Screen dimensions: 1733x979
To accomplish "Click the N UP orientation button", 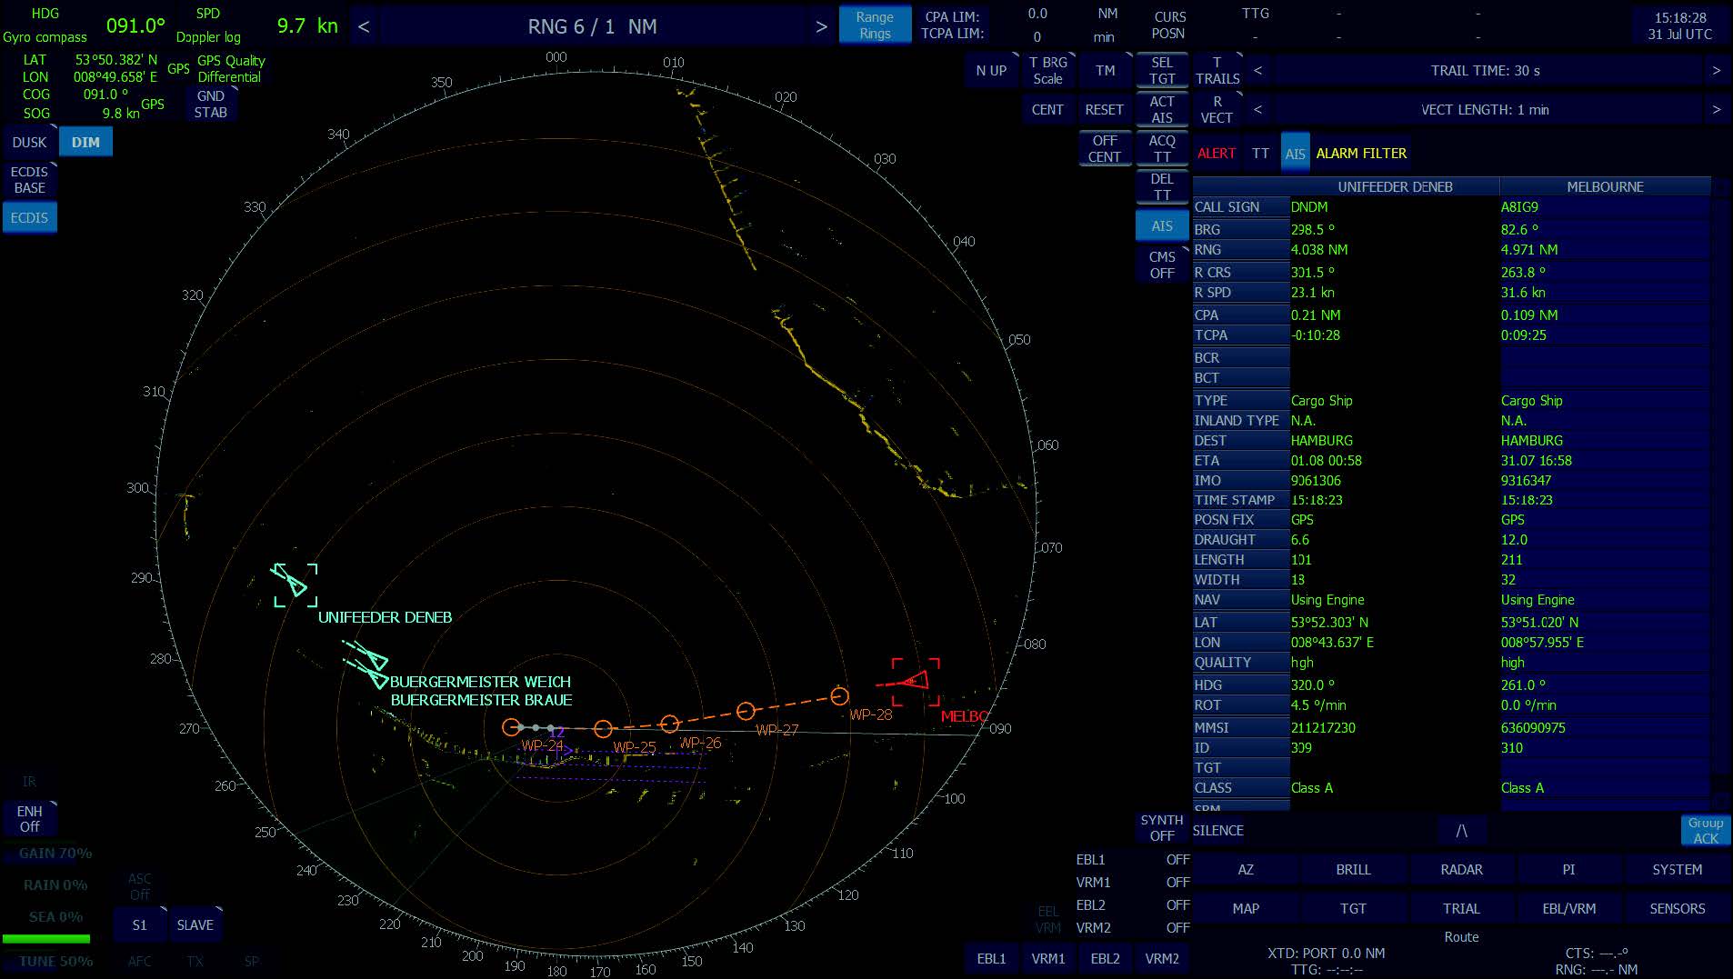I will (991, 70).
